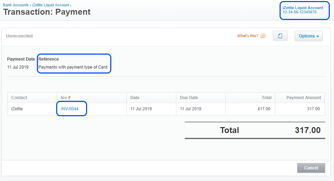Click the Contact column header

[19, 98]
